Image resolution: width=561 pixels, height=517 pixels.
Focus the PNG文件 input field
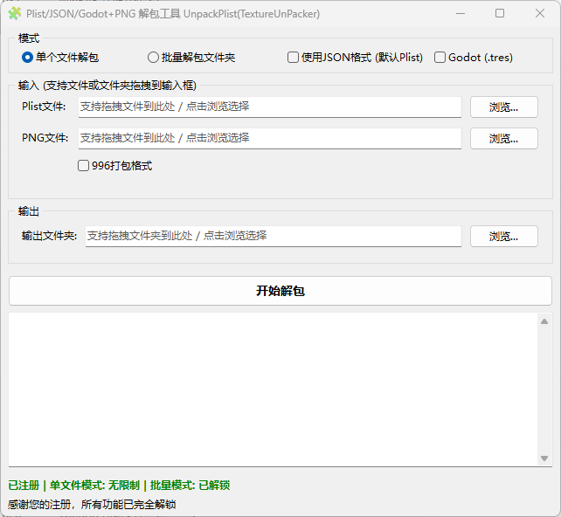pos(270,138)
